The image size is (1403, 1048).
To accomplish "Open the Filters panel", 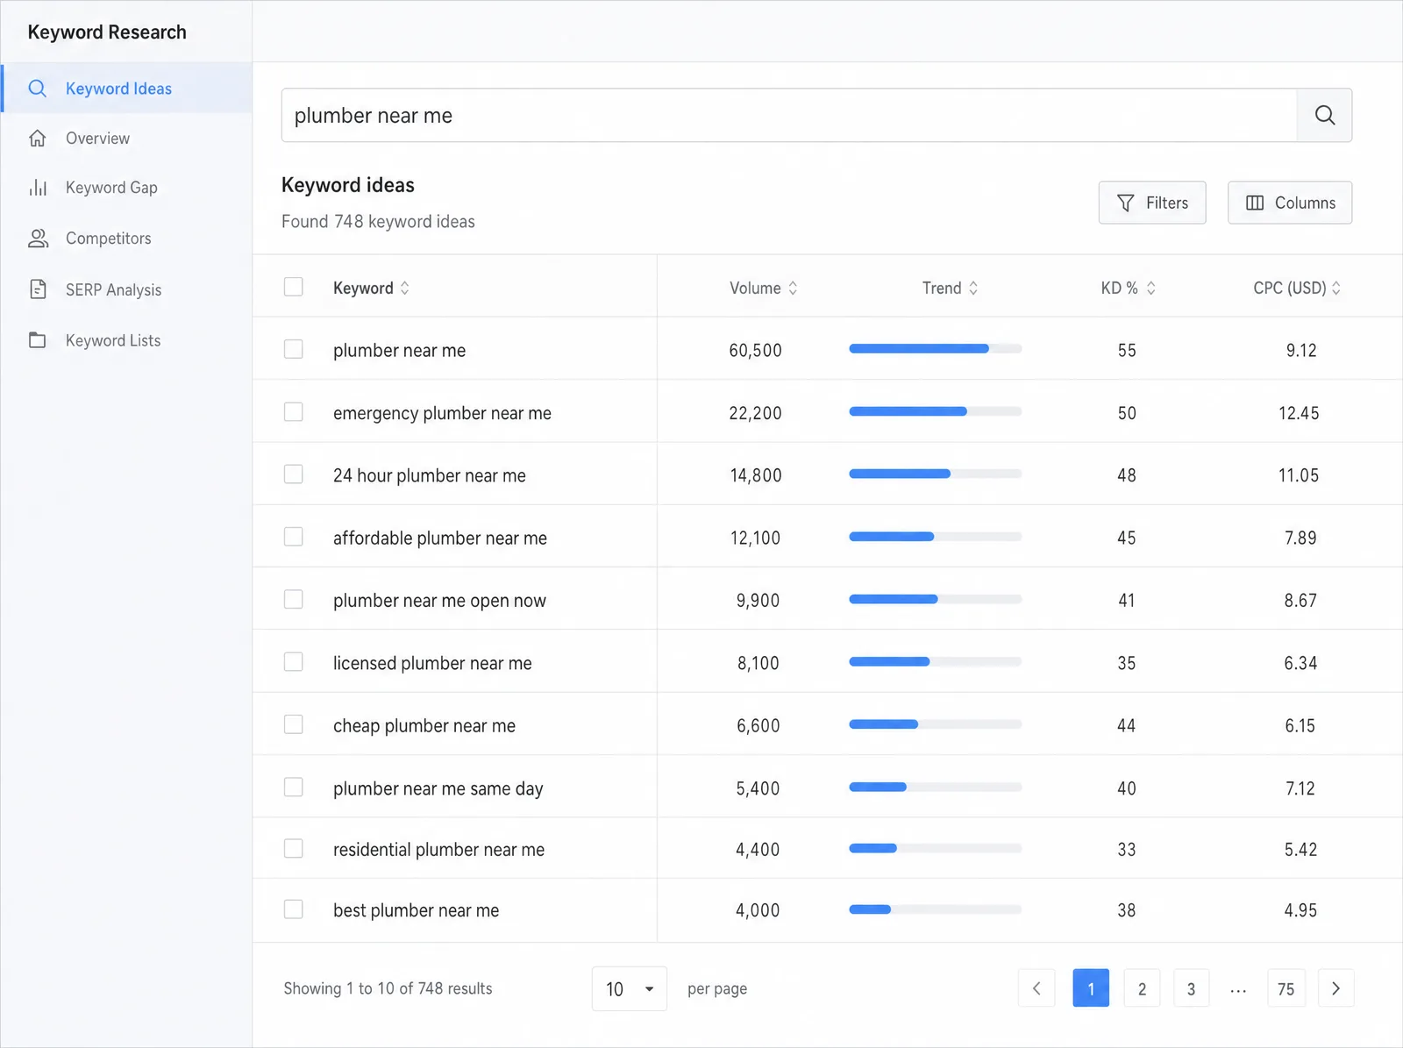I will [1152, 203].
